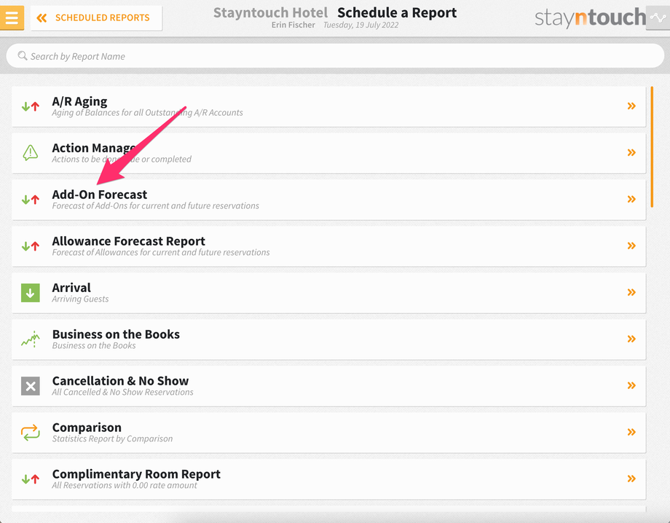Select Complimentary Room Report
This screenshot has width=670, height=523.
[x=136, y=474]
